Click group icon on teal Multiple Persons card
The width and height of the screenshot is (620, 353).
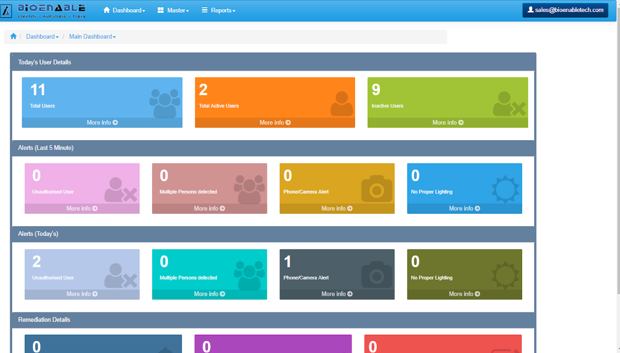coord(249,275)
